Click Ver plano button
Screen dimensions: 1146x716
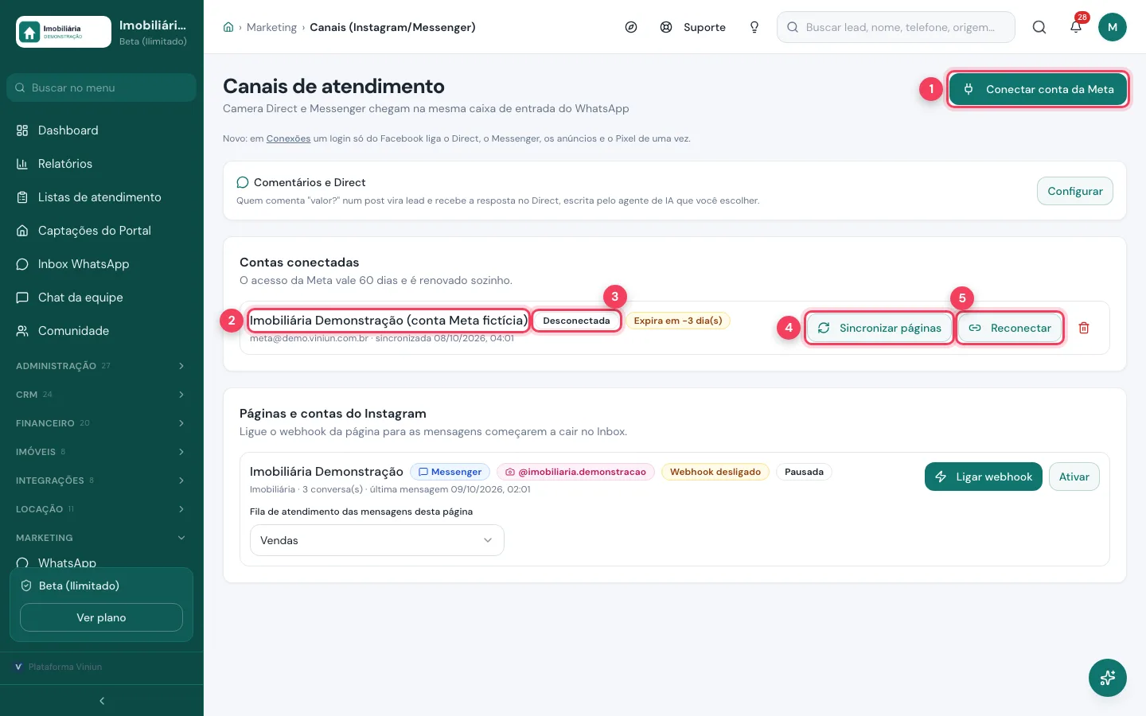(101, 617)
